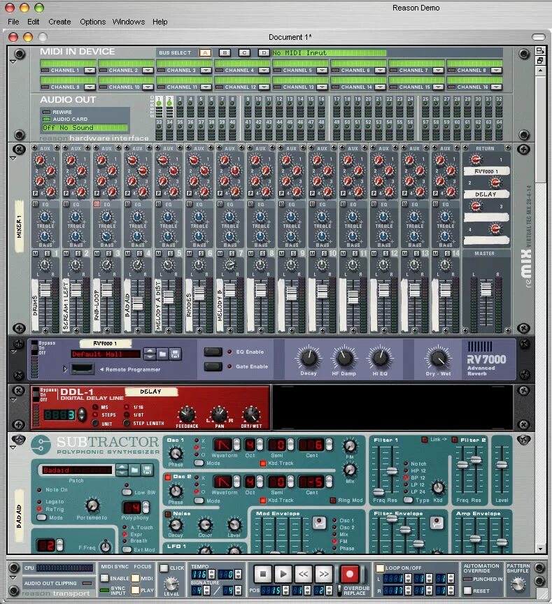Start playback with the Play button
Viewport: 552px width, 604px height.
pyautogui.click(x=283, y=575)
